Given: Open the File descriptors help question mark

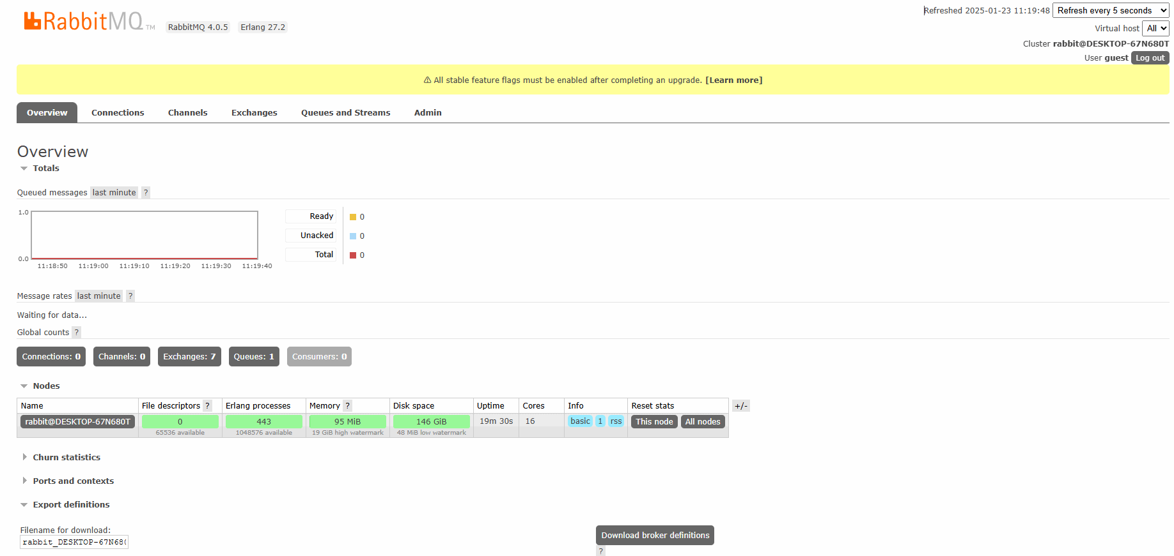Looking at the screenshot, I should [207, 405].
